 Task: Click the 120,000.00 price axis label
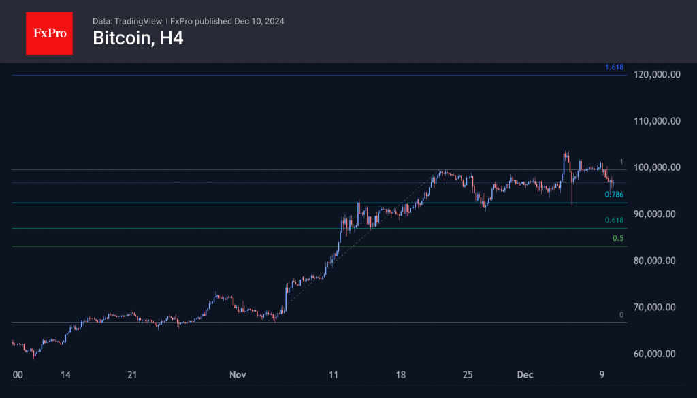(657, 75)
